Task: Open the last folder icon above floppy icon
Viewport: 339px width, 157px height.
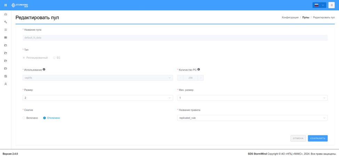Action: tap(6, 68)
